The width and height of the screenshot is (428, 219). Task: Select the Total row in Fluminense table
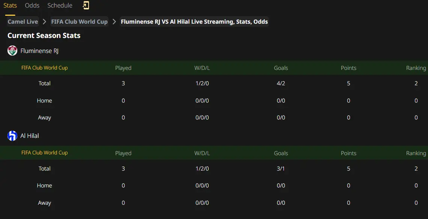click(214, 83)
